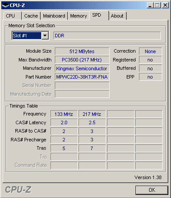Click the RAS# to CAS# label

[x=31, y=131]
